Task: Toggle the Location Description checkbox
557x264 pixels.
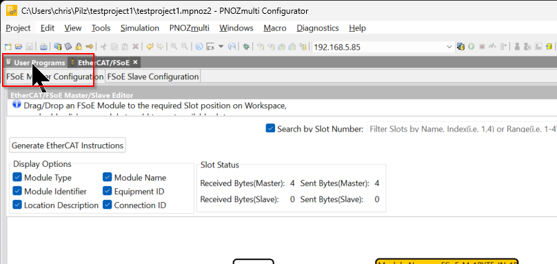Action: (x=17, y=205)
